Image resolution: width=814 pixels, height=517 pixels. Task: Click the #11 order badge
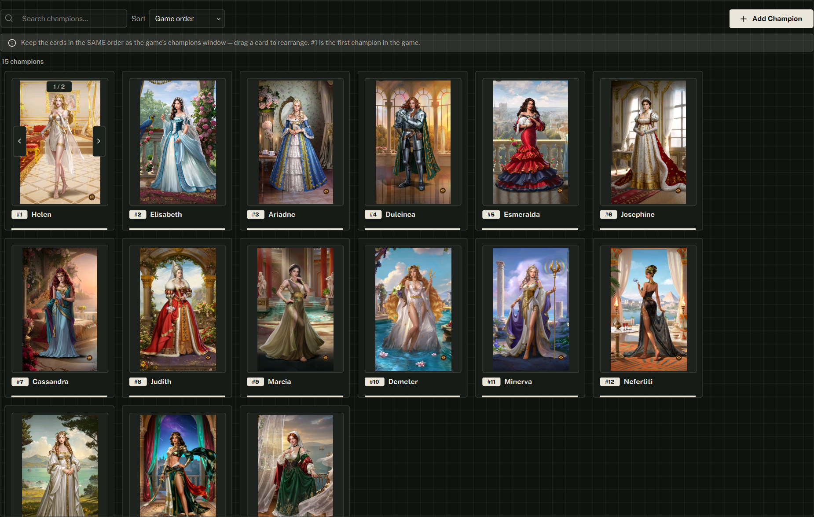pos(491,382)
